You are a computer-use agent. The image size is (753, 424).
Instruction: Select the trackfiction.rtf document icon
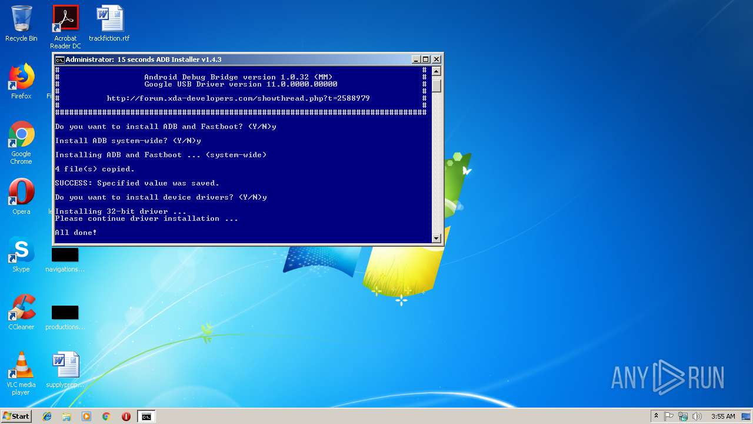[109, 24]
